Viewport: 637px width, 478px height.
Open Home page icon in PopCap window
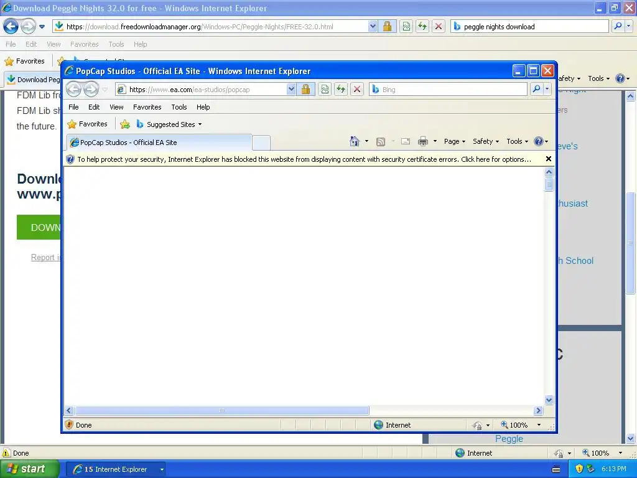pyautogui.click(x=354, y=141)
